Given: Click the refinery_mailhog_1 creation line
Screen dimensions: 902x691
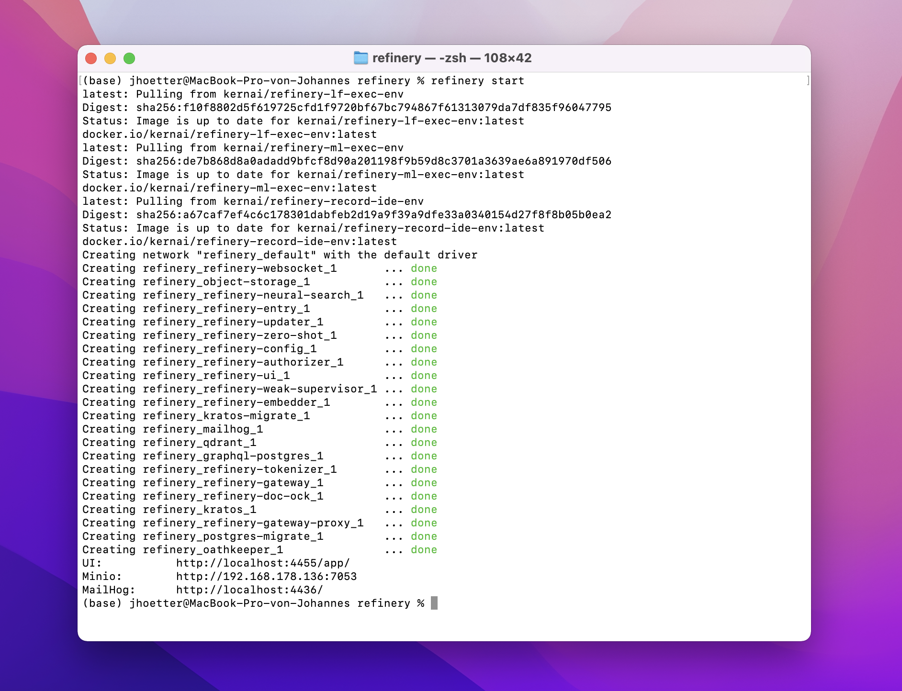Looking at the screenshot, I should point(259,429).
